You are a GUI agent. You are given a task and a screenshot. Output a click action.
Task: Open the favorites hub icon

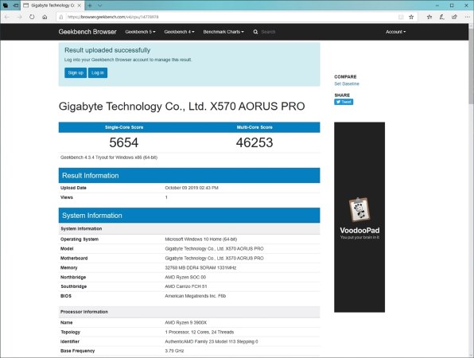429,17
